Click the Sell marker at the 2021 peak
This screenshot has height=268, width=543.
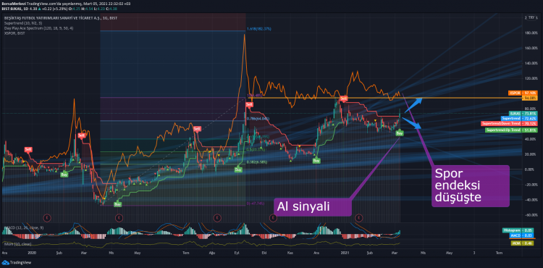343,99
